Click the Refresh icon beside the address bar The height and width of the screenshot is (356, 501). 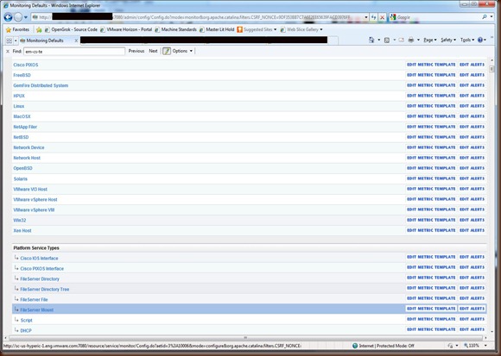pos(373,17)
